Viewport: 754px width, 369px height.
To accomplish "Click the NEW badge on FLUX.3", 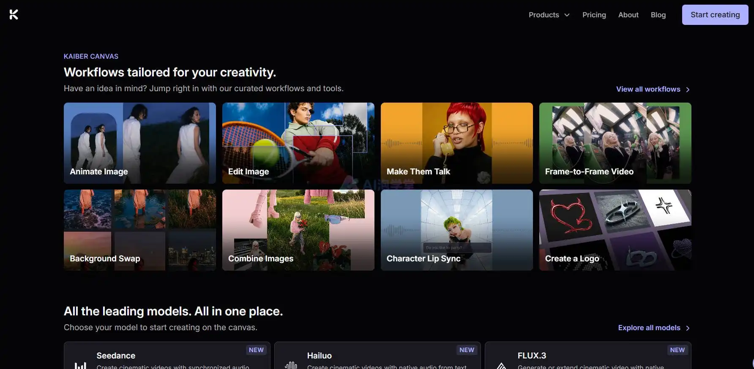I will pos(677,350).
